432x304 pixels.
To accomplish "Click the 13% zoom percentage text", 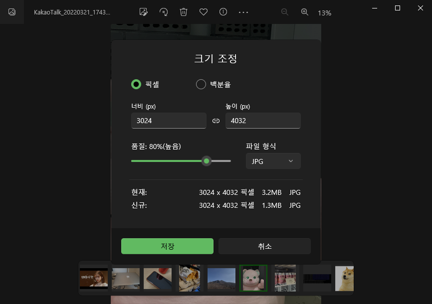I will 324,13.
